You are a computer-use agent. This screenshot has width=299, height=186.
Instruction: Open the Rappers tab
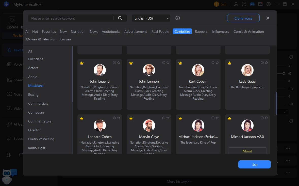pos(201,32)
